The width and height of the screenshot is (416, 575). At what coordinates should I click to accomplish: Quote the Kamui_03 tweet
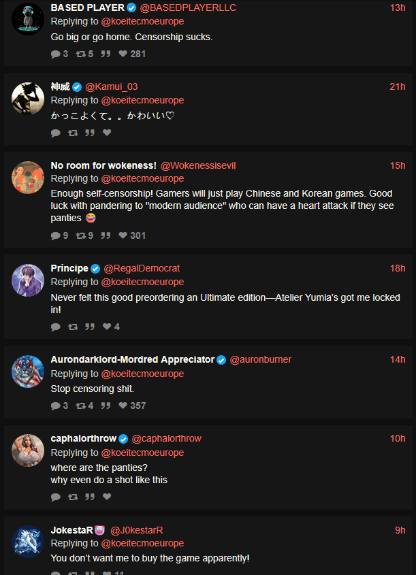pyautogui.click(x=90, y=133)
